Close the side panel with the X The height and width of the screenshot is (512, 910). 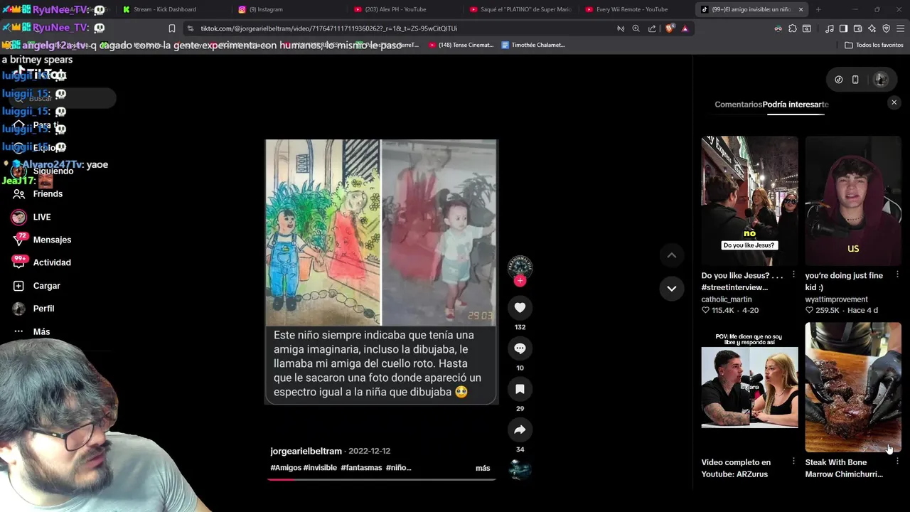(x=894, y=102)
